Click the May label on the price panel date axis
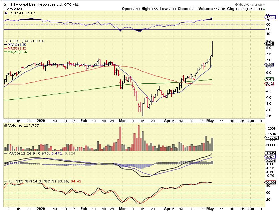Screen dimensions: 279x213 click(210, 121)
